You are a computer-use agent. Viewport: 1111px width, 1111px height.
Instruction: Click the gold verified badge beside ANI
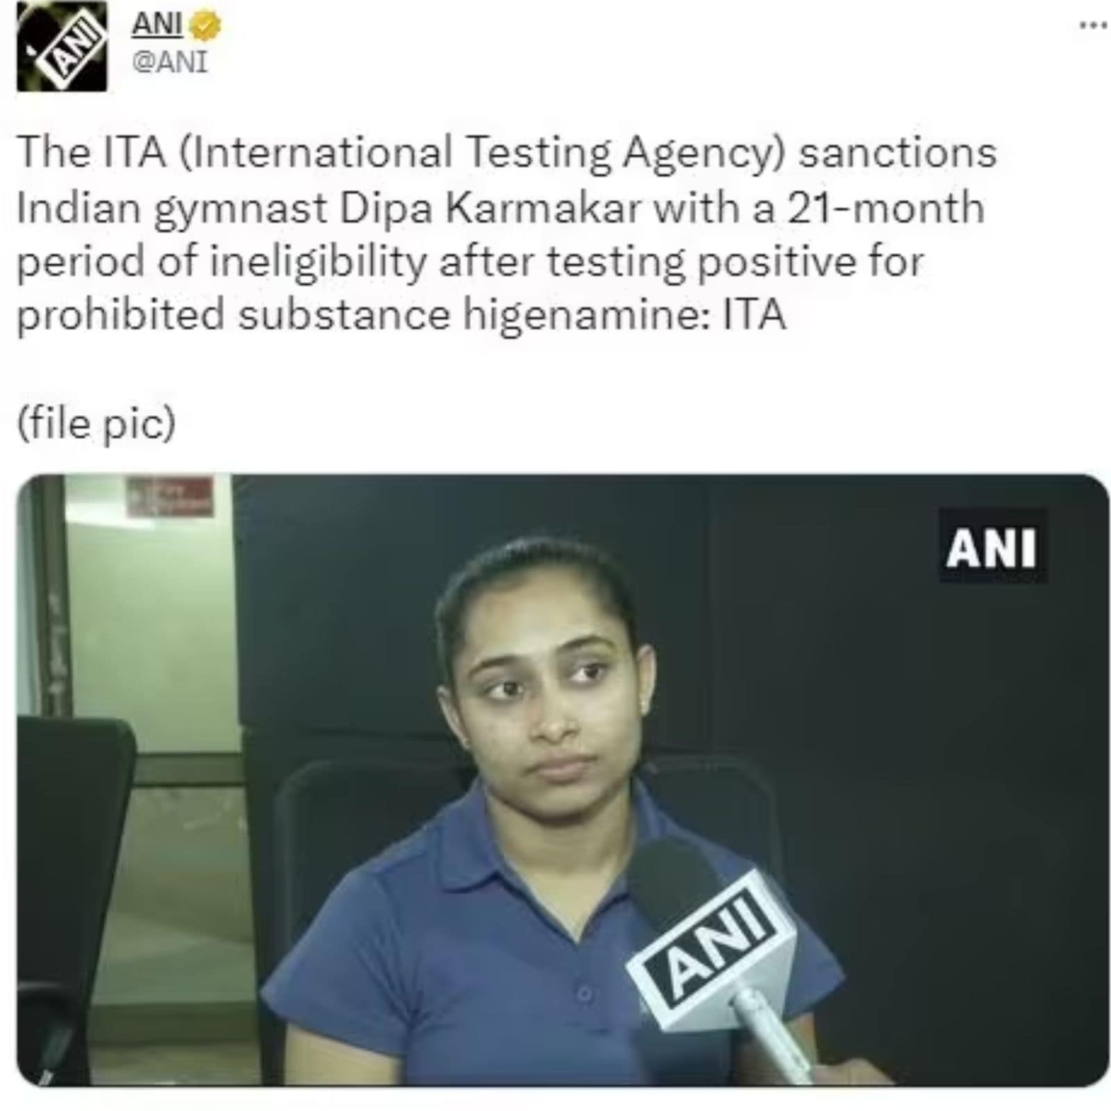(x=206, y=26)
